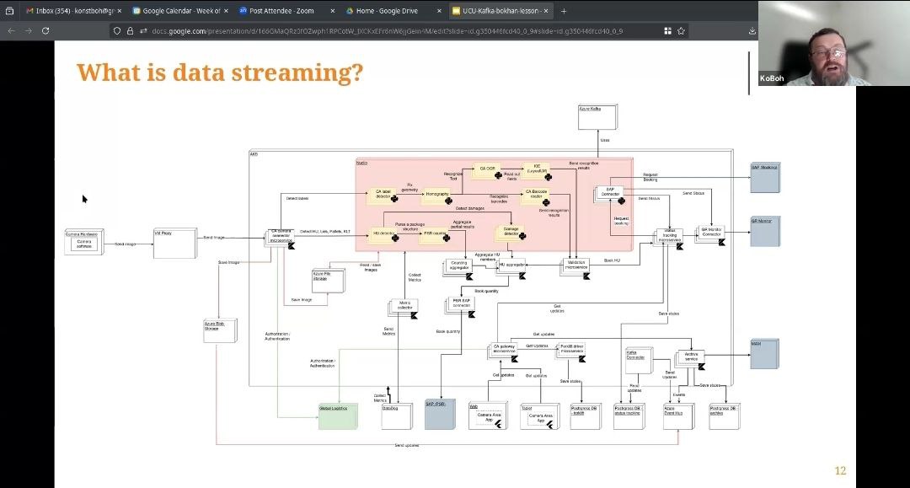
Task: Close the Gmail Inbox tab
Action: coord(120,10)
